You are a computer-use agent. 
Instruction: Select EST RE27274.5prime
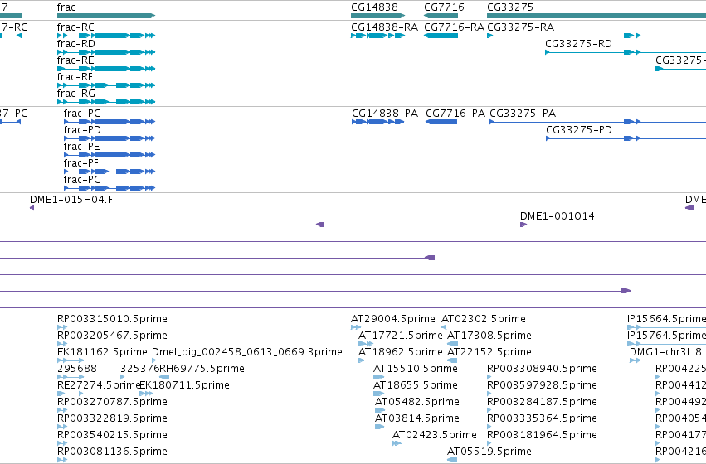point(71,394)
